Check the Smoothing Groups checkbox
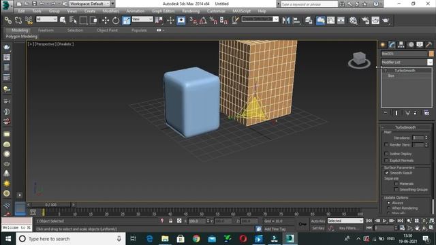436x245 pixels. point(396,189)
